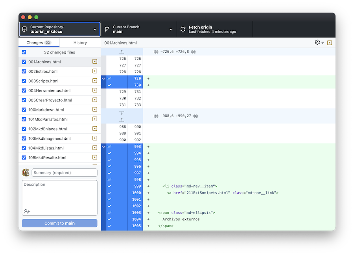The image size is (354, 255).
Task: Click the fetch origin sync icon
Action: (183, 30)
